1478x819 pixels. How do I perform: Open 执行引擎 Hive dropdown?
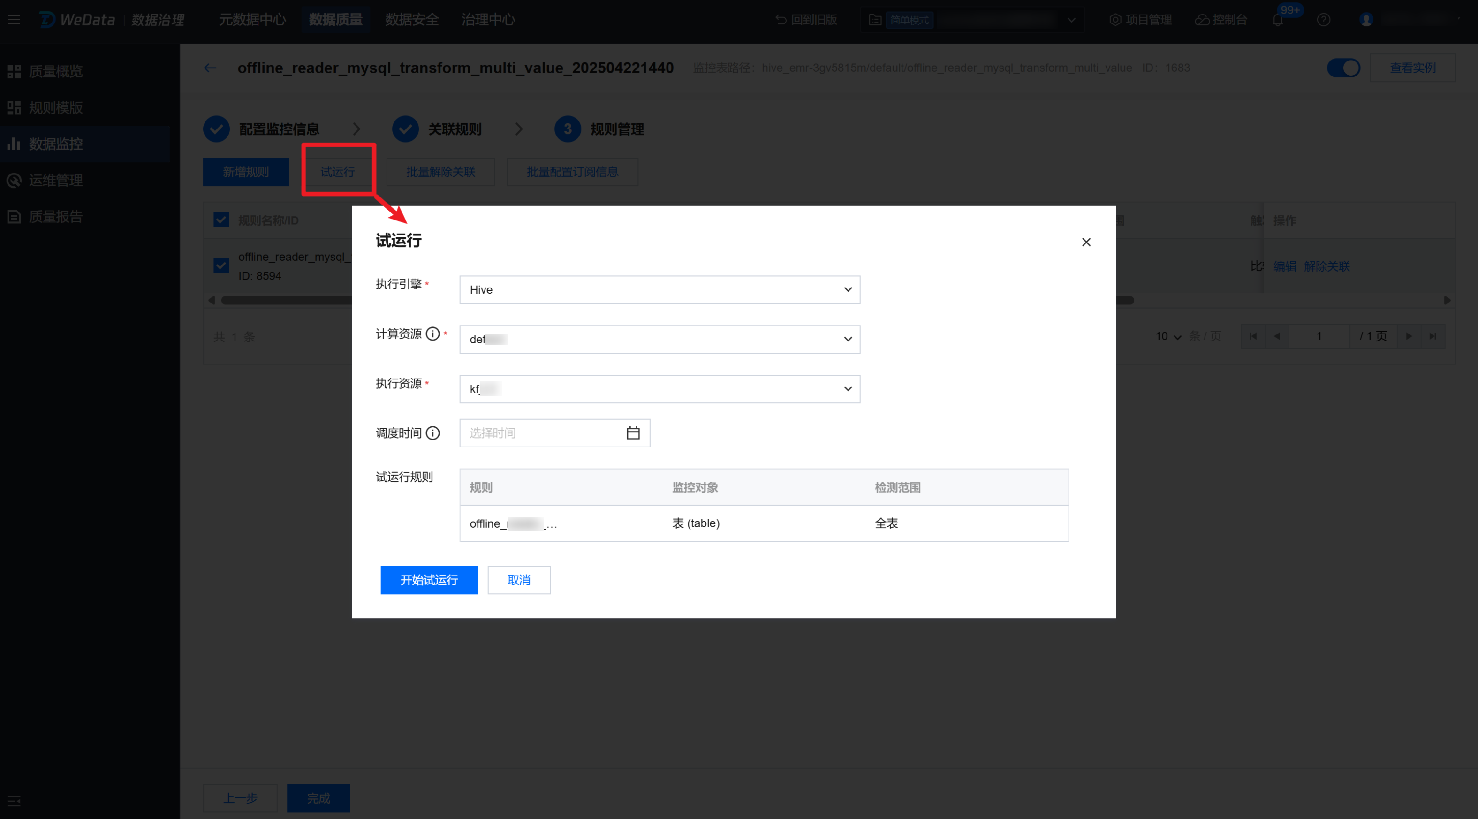(x=660, y=290)
